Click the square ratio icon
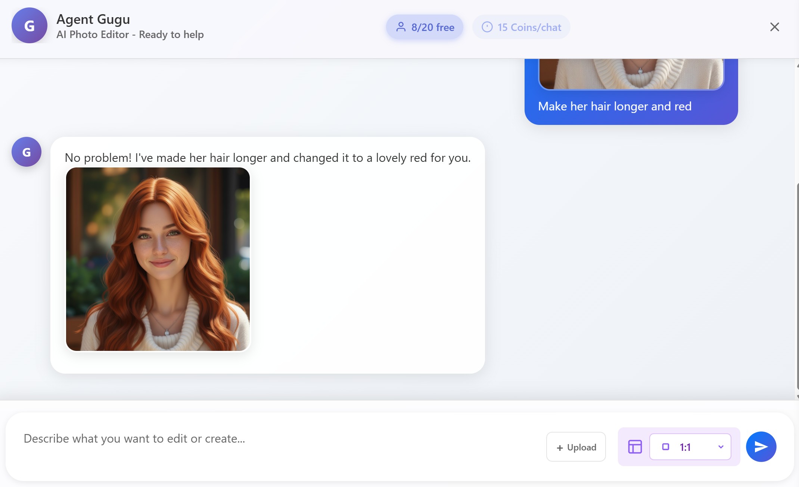This screenshot has height=487, width=799. point(665,447)
